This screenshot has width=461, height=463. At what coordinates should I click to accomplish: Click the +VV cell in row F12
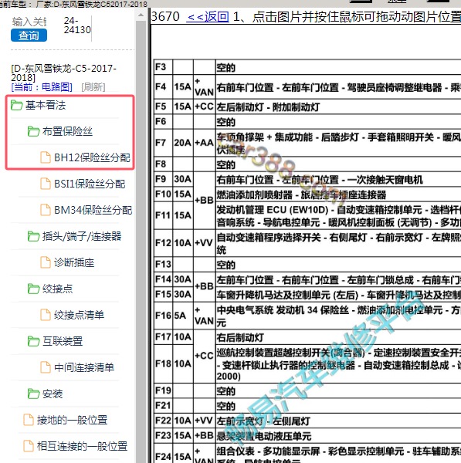coord(204,243)
